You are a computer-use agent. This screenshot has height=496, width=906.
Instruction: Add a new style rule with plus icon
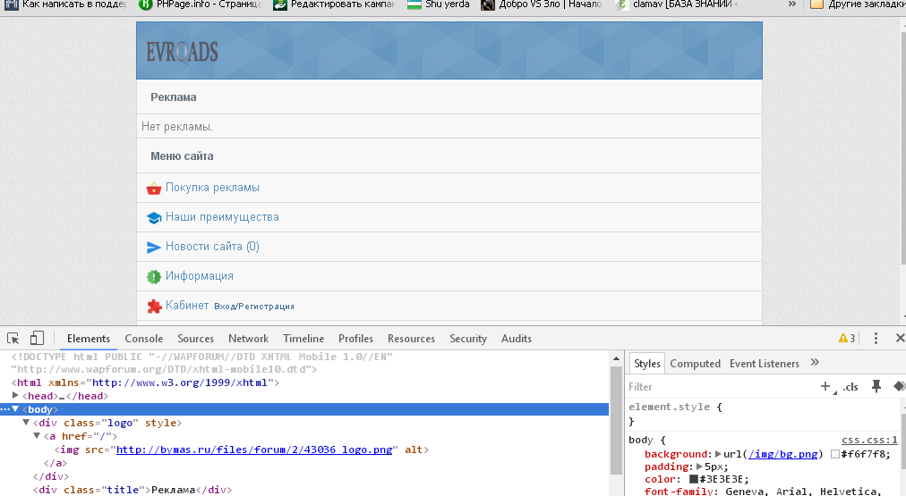(x=825, y=387)
